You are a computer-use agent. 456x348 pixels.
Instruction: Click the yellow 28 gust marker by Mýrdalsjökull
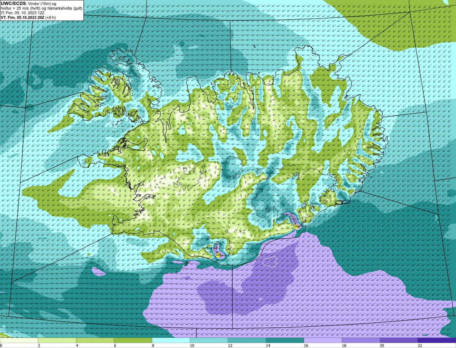218,255
